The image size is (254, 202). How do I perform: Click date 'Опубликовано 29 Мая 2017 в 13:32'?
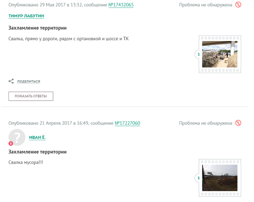pyautogui.click(x=45, y=5)
